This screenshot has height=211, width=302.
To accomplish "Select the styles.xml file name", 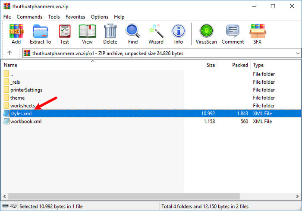I will 21,113.
